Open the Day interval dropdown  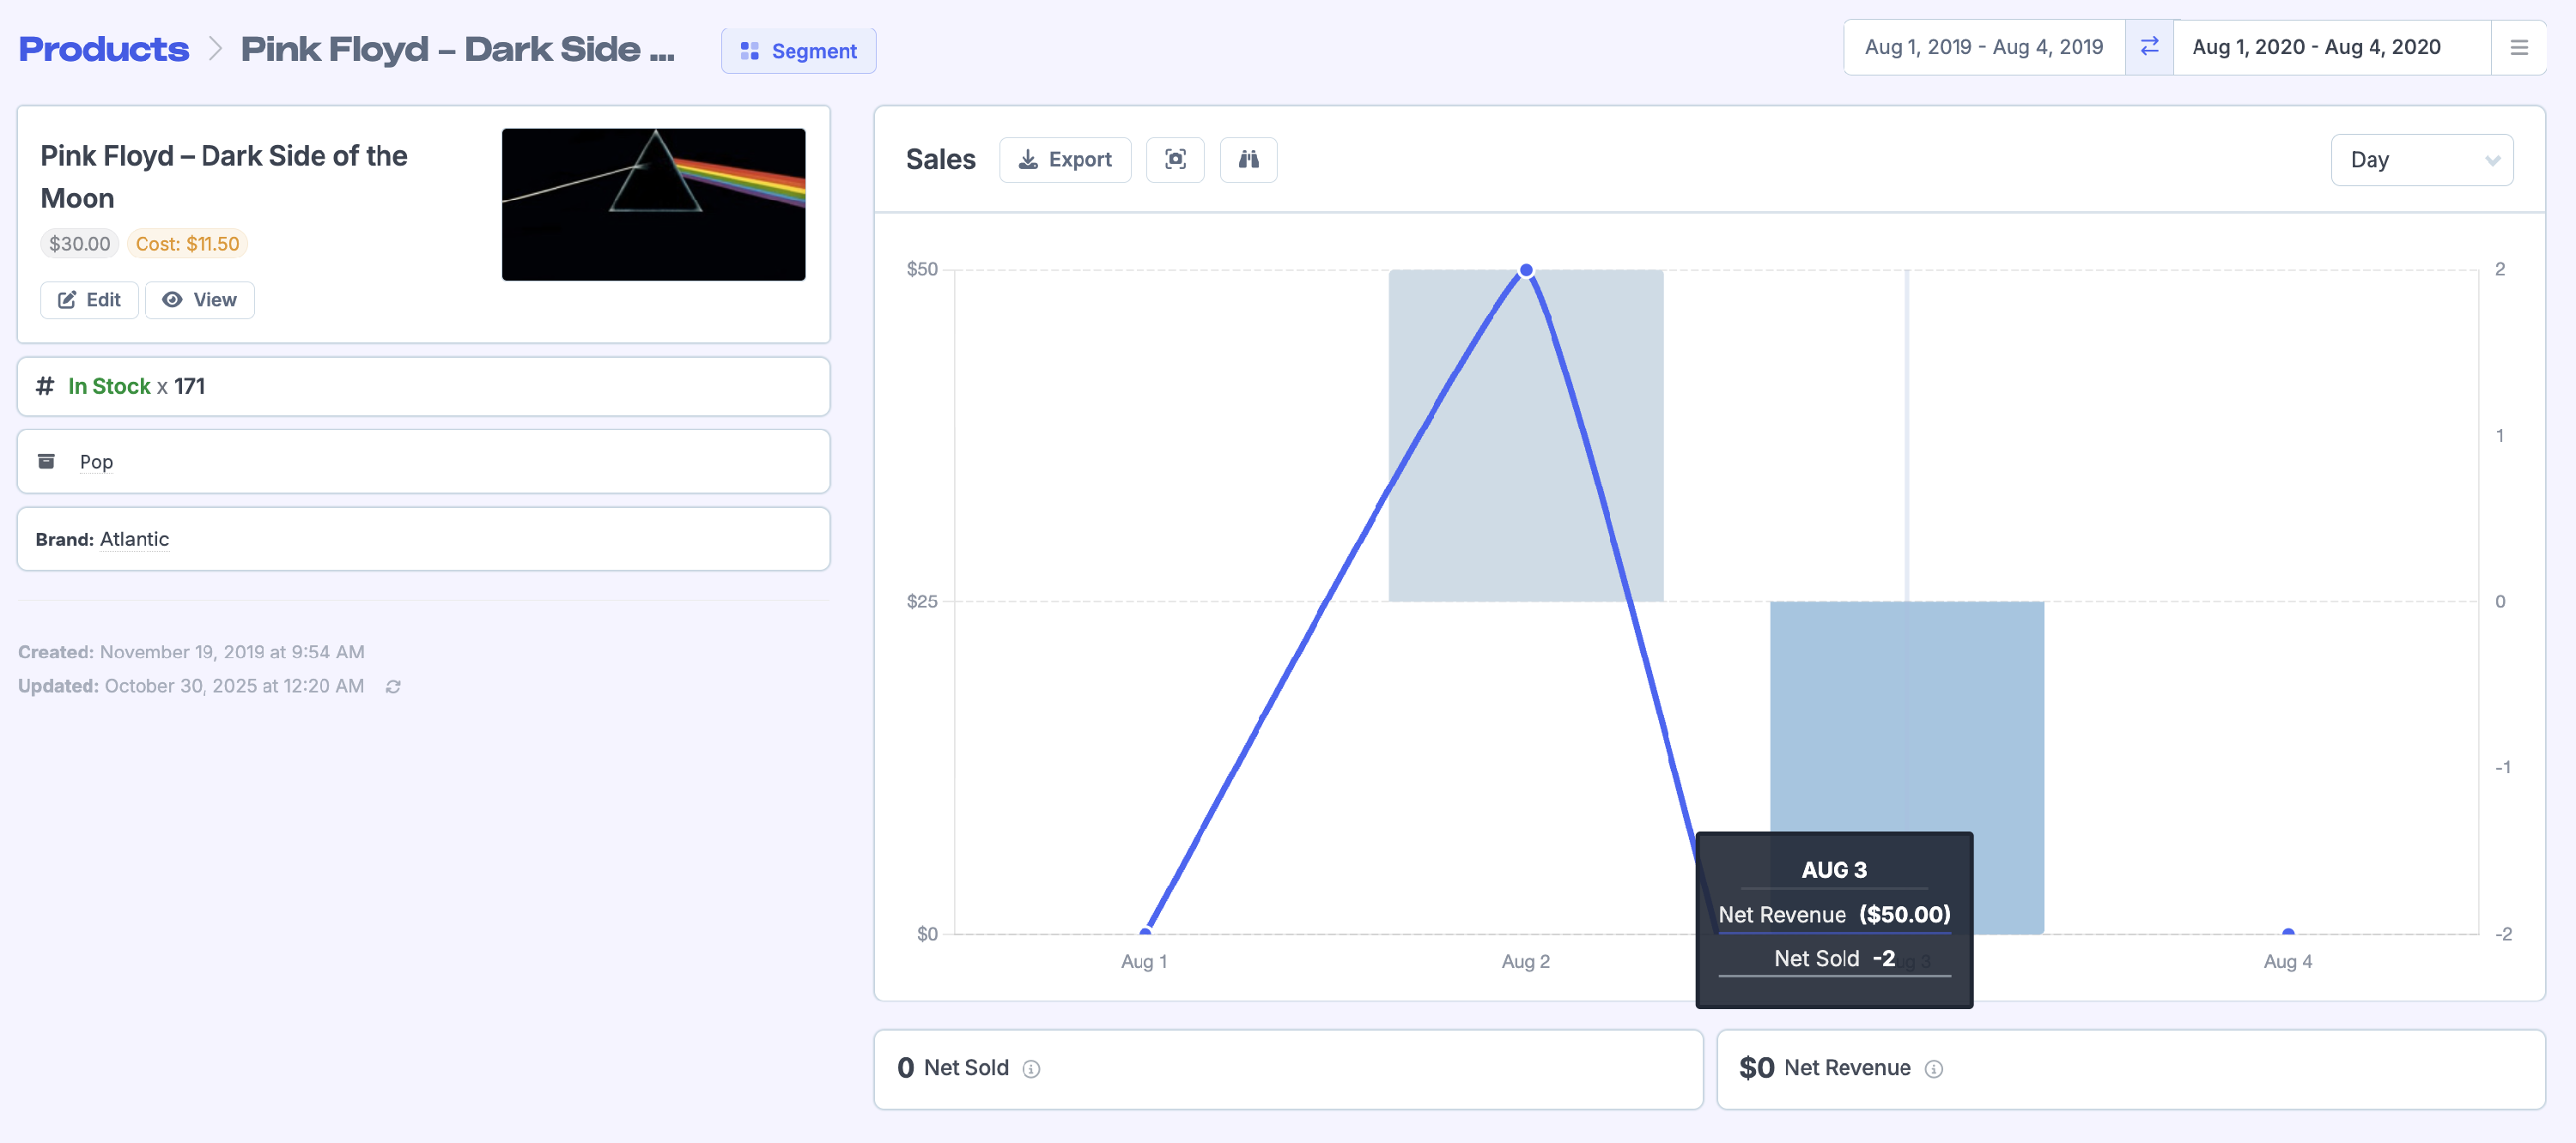(2421, 160)
